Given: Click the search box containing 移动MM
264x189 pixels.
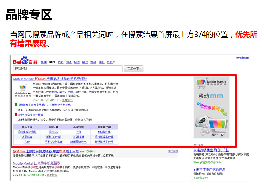Looking at the screenshot, I should tap(68, 69).
